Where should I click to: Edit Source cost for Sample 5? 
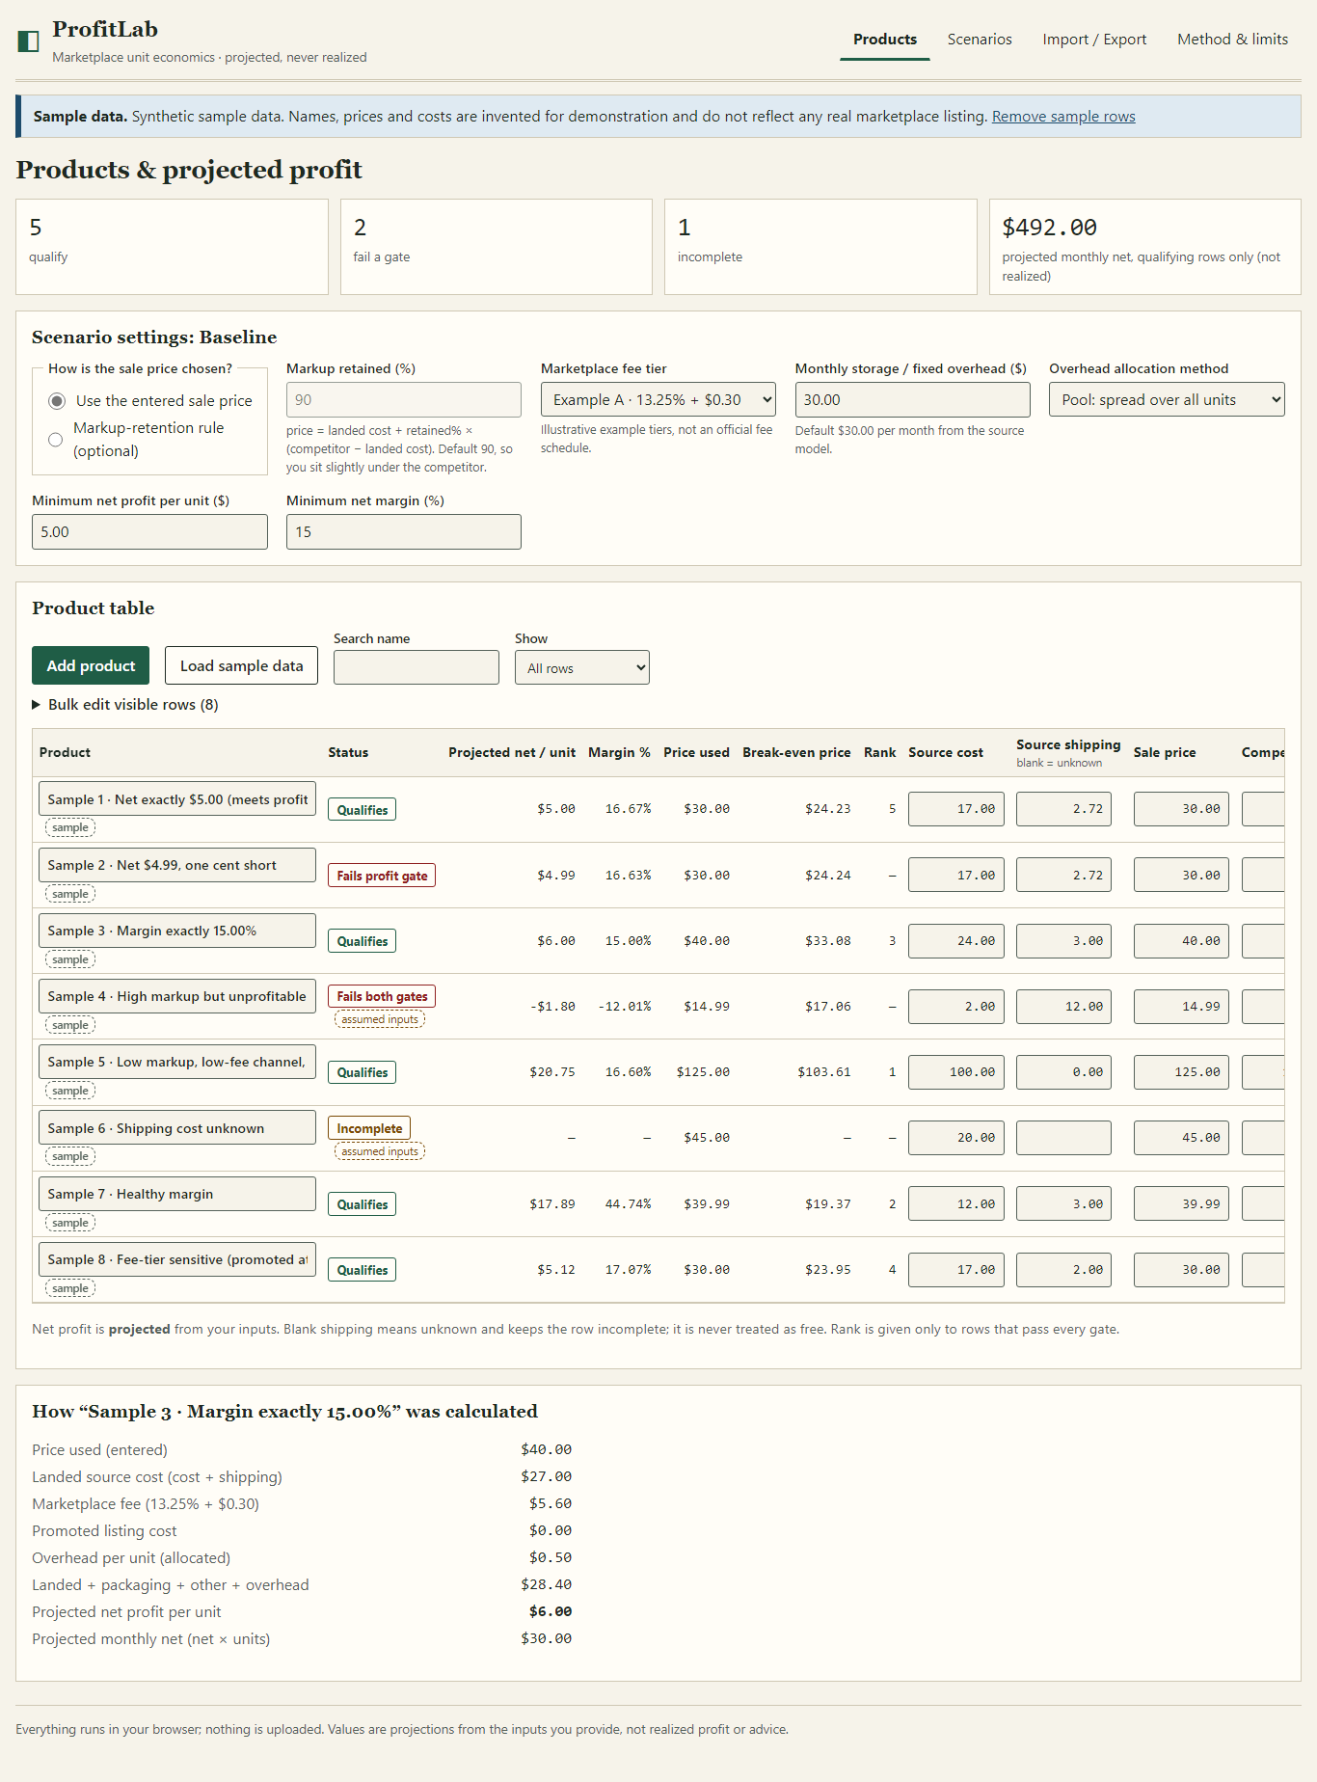click(x=955, y=1072)
